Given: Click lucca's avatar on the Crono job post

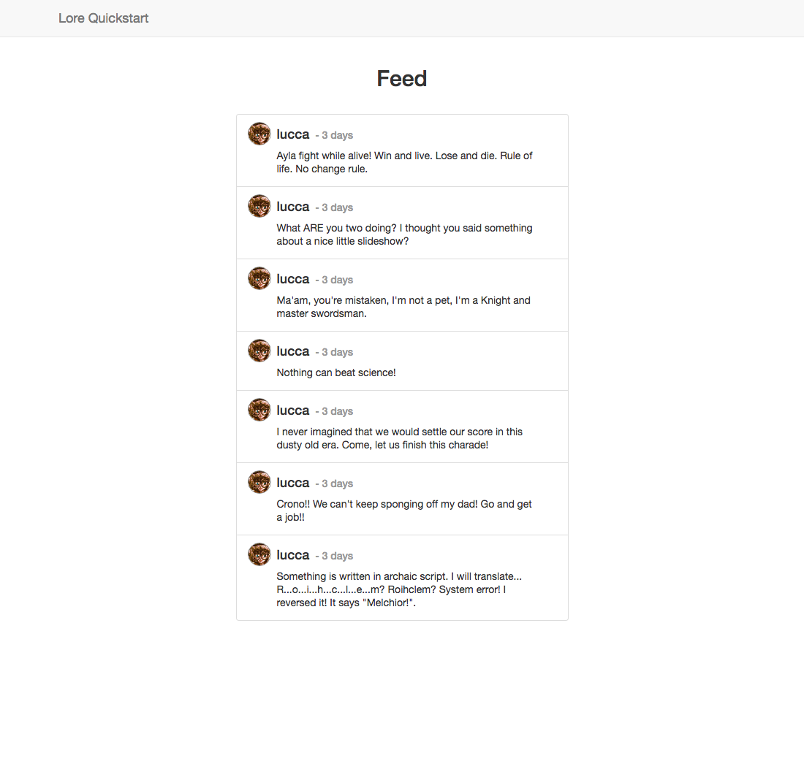Looking at the screenshot, I should tap(259, 482).
